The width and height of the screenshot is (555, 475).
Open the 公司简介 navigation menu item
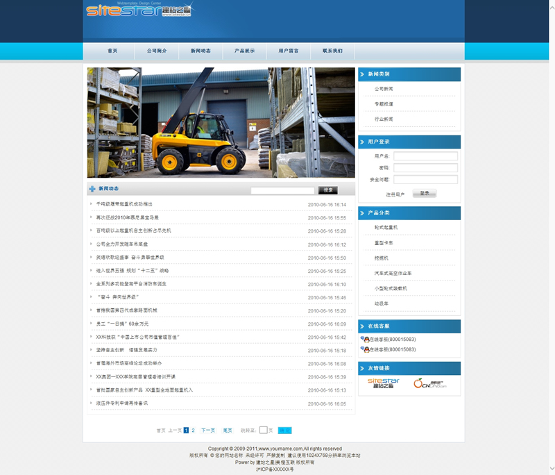pos(157,51)
